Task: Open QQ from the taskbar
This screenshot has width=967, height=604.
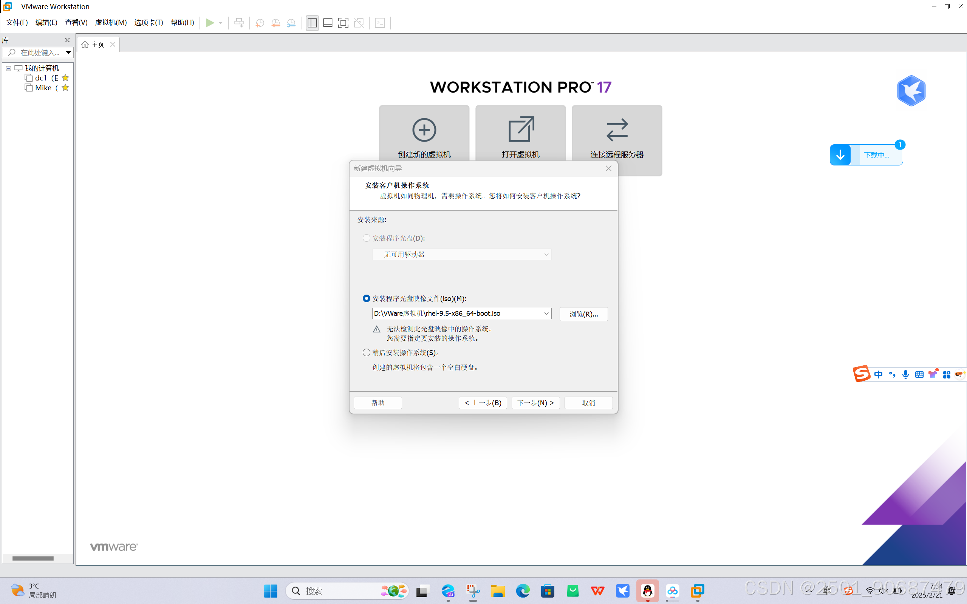Action: 647,590
